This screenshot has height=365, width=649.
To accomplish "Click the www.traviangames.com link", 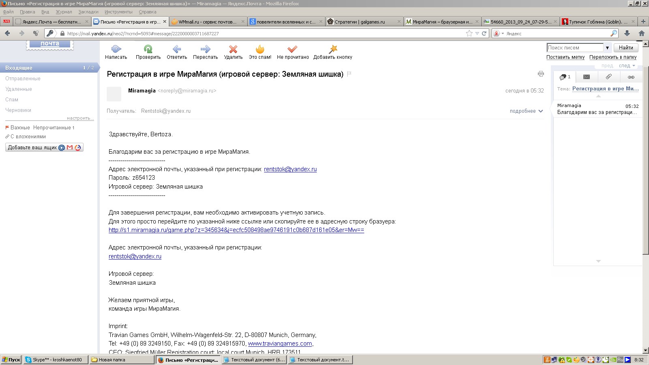I will point(280,344).
